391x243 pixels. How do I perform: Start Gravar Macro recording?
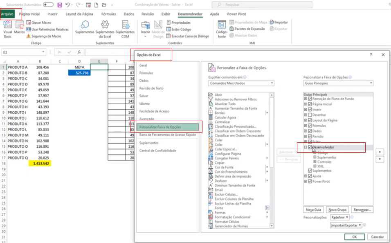pyautogui.click(x=39, y=22)
